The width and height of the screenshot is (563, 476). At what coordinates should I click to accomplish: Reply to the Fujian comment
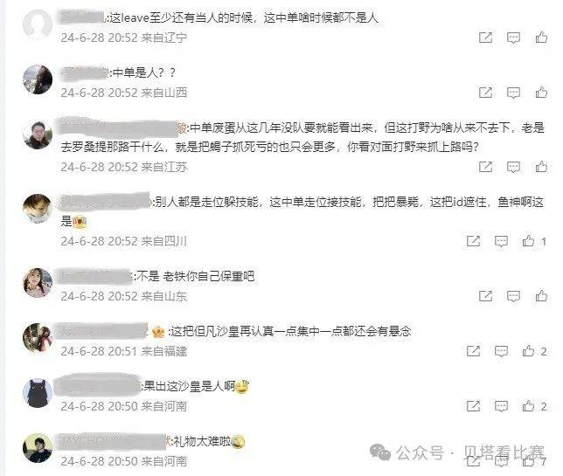pos(501,351)
